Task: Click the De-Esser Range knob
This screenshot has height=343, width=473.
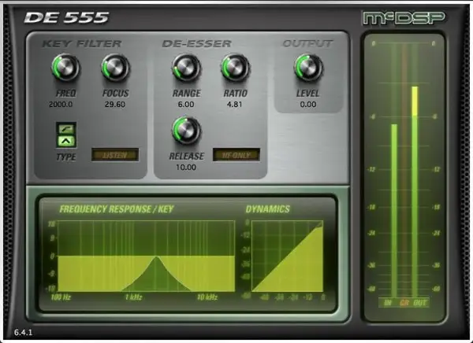Action: pos(186,69)
